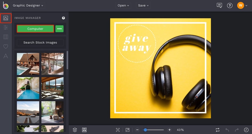252x134 pixels.
Task: Click the template layout icon in bottom bar
Action: (x=84, y=130)
